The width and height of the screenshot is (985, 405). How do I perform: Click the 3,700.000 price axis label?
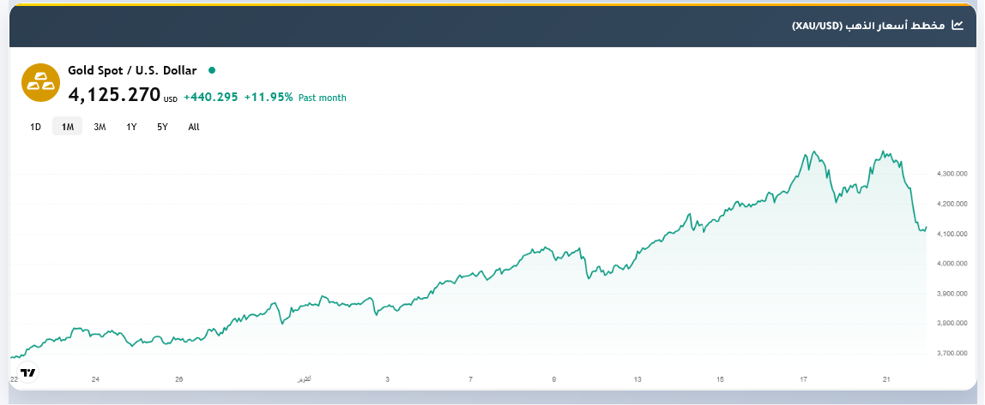pos(952,353)
